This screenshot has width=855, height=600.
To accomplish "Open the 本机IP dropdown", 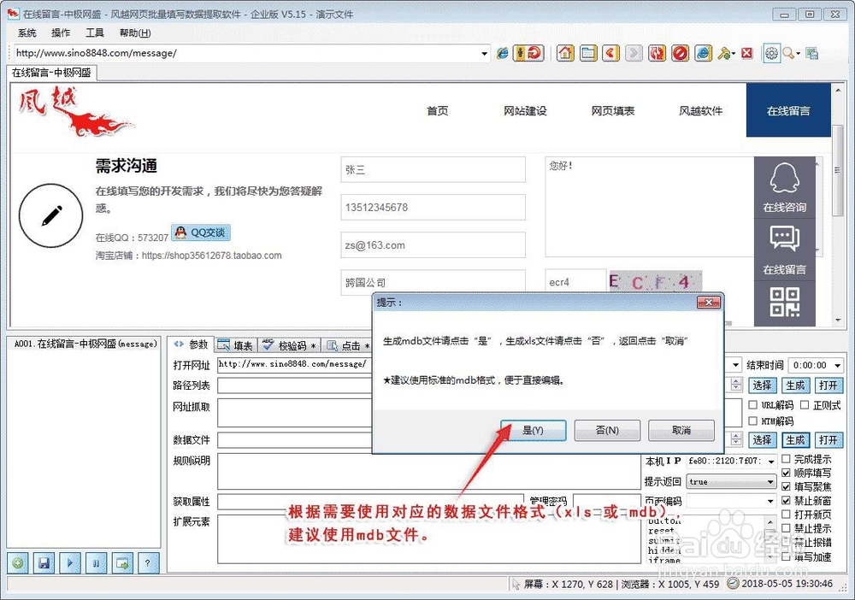I will (771, 462).
